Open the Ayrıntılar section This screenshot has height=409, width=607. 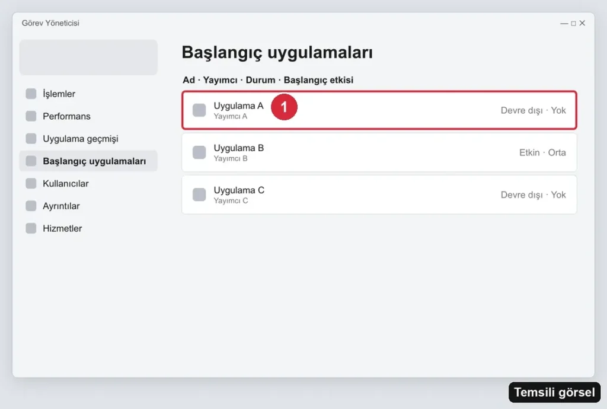pos(88,206)
